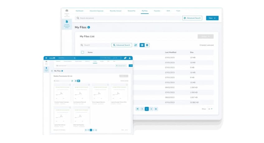
Task: Tick the select-all checkbox next to Name
Action: pos(83,52)
